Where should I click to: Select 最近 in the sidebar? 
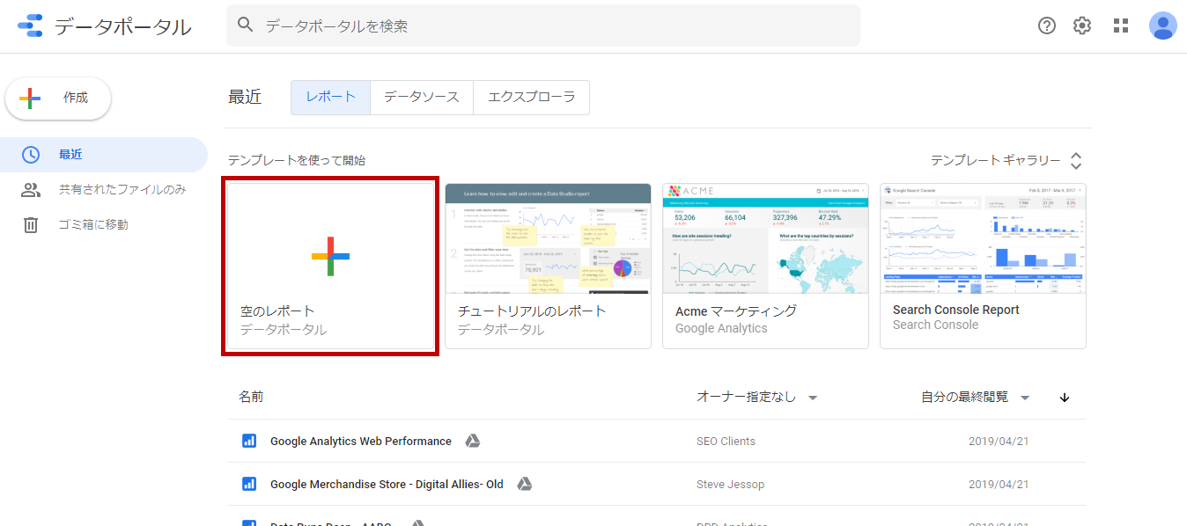[104, 155]
